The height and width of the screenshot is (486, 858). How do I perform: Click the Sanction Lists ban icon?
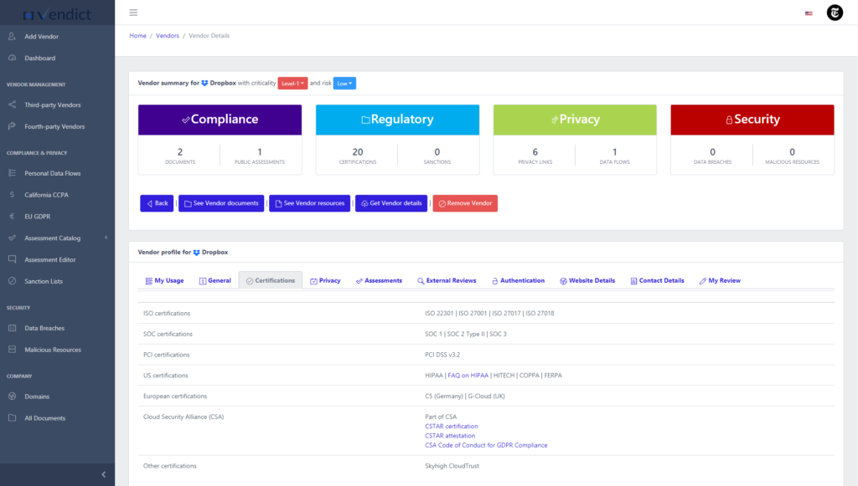(x=12, y=281)
